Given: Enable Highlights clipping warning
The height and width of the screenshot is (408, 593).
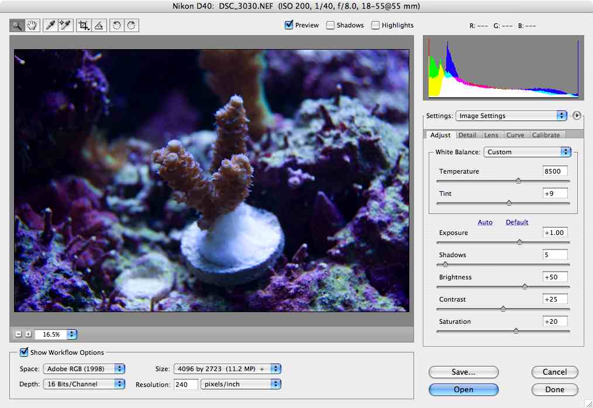Looking at the screenshot, I should tap(375, 25).
